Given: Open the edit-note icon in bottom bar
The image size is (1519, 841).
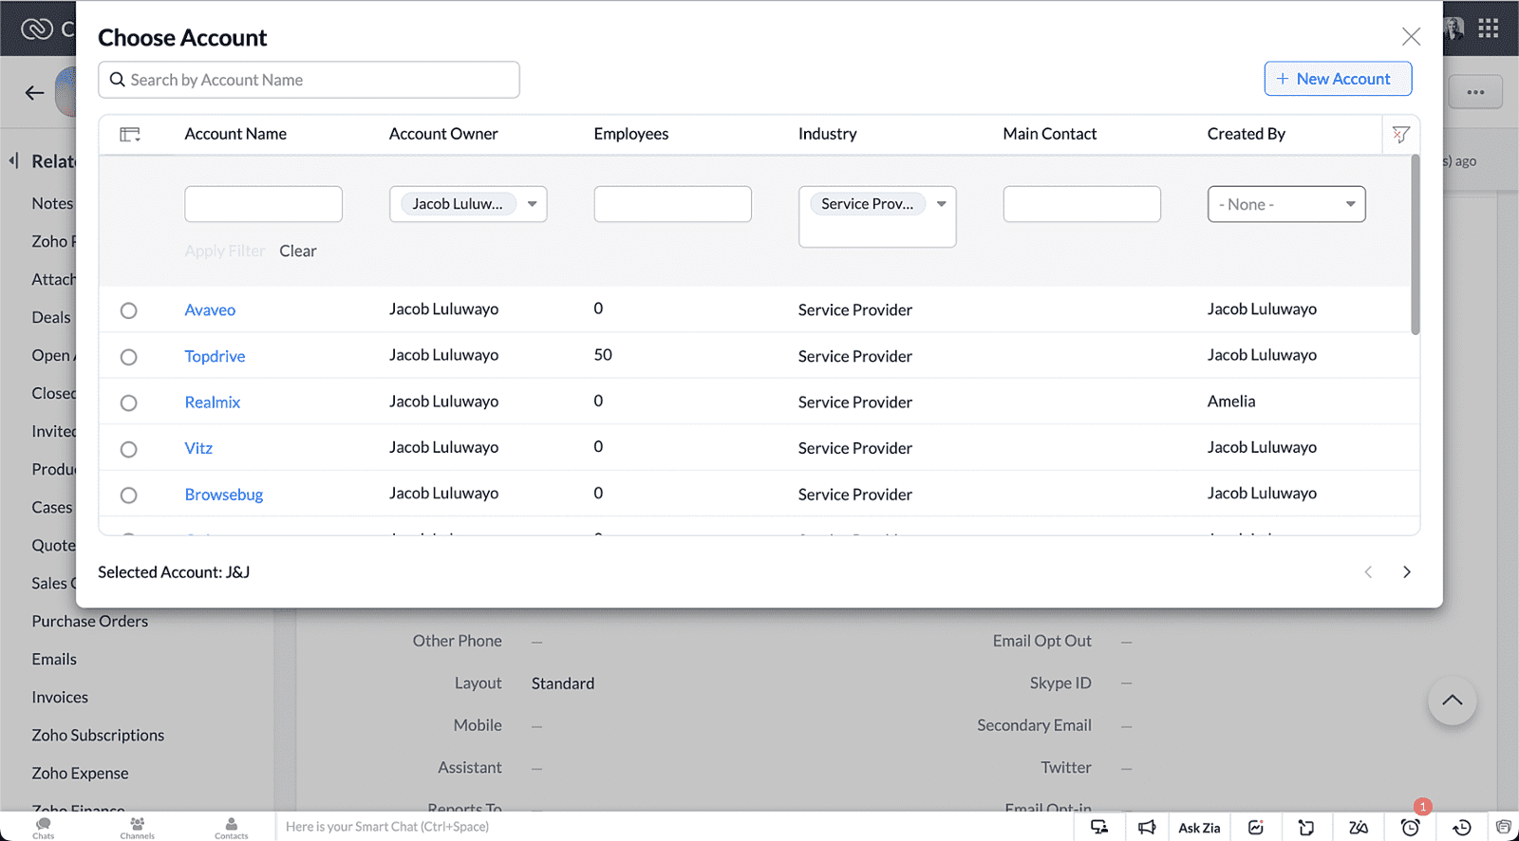Looking at the screenshot, I should pyautogui.click(x=1256, y=827).
